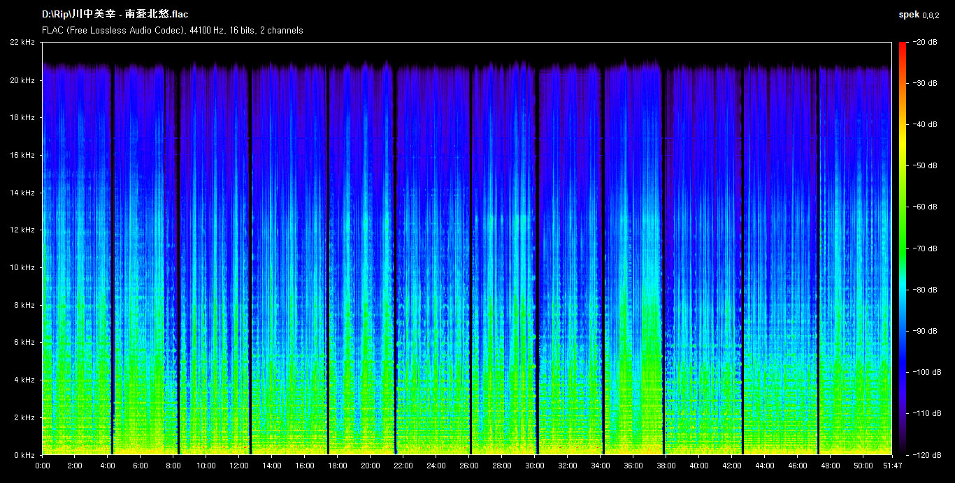Click the 26:00 time axis label
This screenshot has height=483, width=955.
(469, 466)
